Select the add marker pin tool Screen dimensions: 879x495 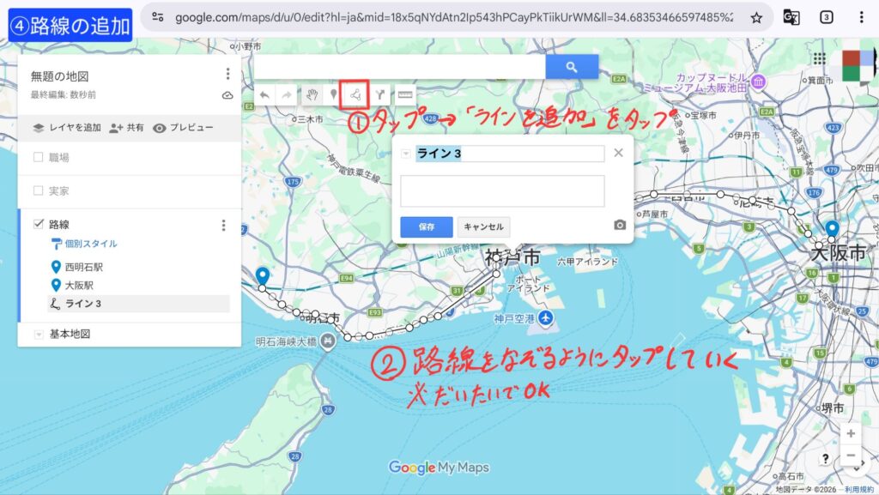click(x=334, y=94)
